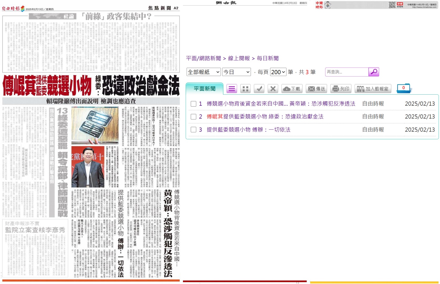The width and height of the screenshot is (440, 284).
Task: Click the 2025/02/13 date in result row 3
Action: coord(420,130)
